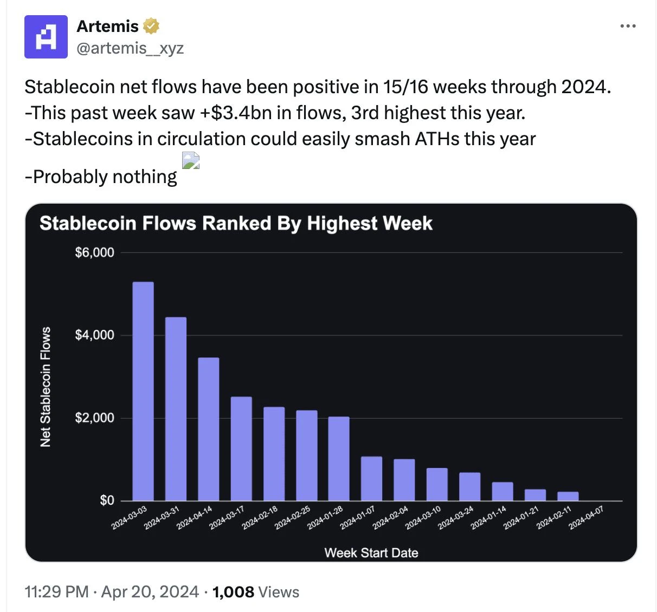Click the 2024-04-14 week bar
The height and width of the screenshot is (612, 657).
point(209,428)
